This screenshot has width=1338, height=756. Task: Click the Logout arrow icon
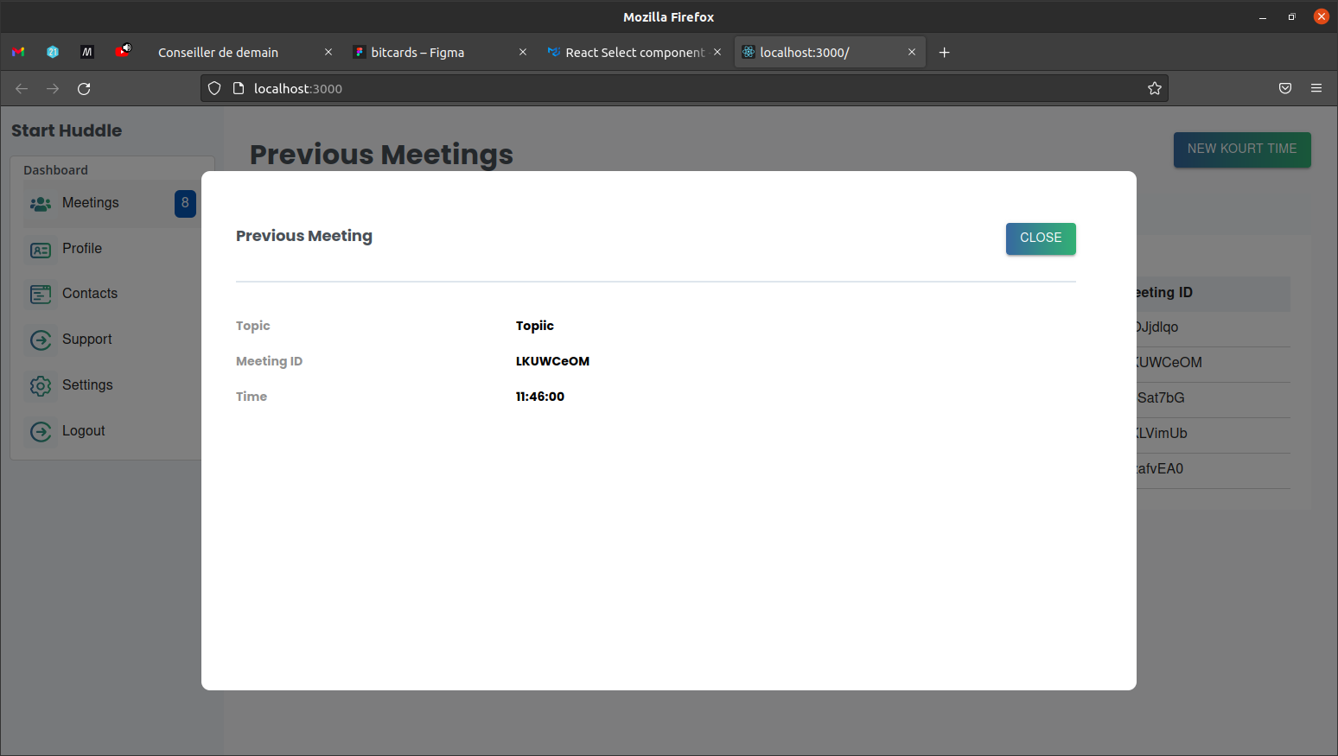pos(41,431)
